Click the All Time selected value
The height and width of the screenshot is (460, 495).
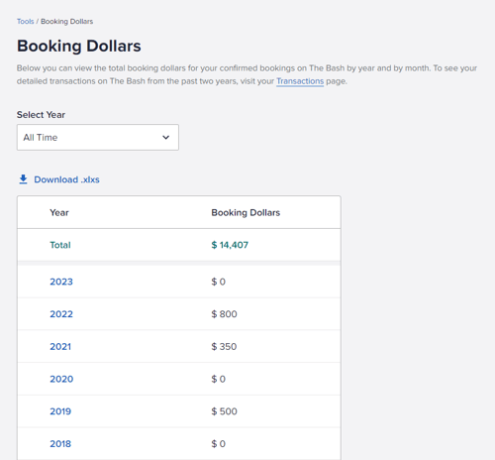tap(41, 137)
